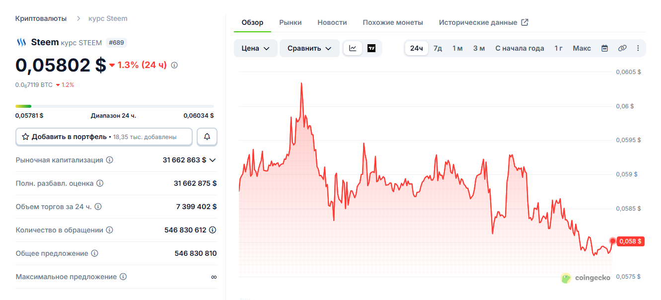This screenshot has width=661, height=300.
Task: Open the Новости tab
Action: (x=332, y=22)
